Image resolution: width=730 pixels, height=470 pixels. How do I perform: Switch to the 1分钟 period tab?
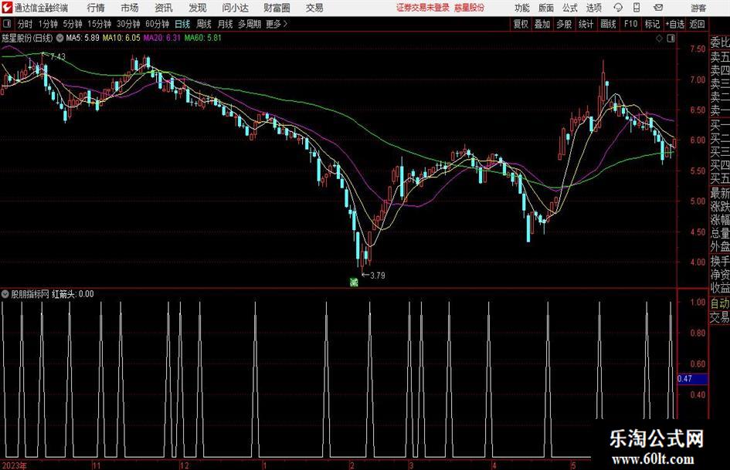(x=48, y=24)
